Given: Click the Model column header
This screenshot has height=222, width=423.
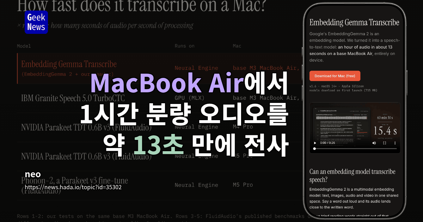Looking at the screenshot, I should tap(24, 46).
